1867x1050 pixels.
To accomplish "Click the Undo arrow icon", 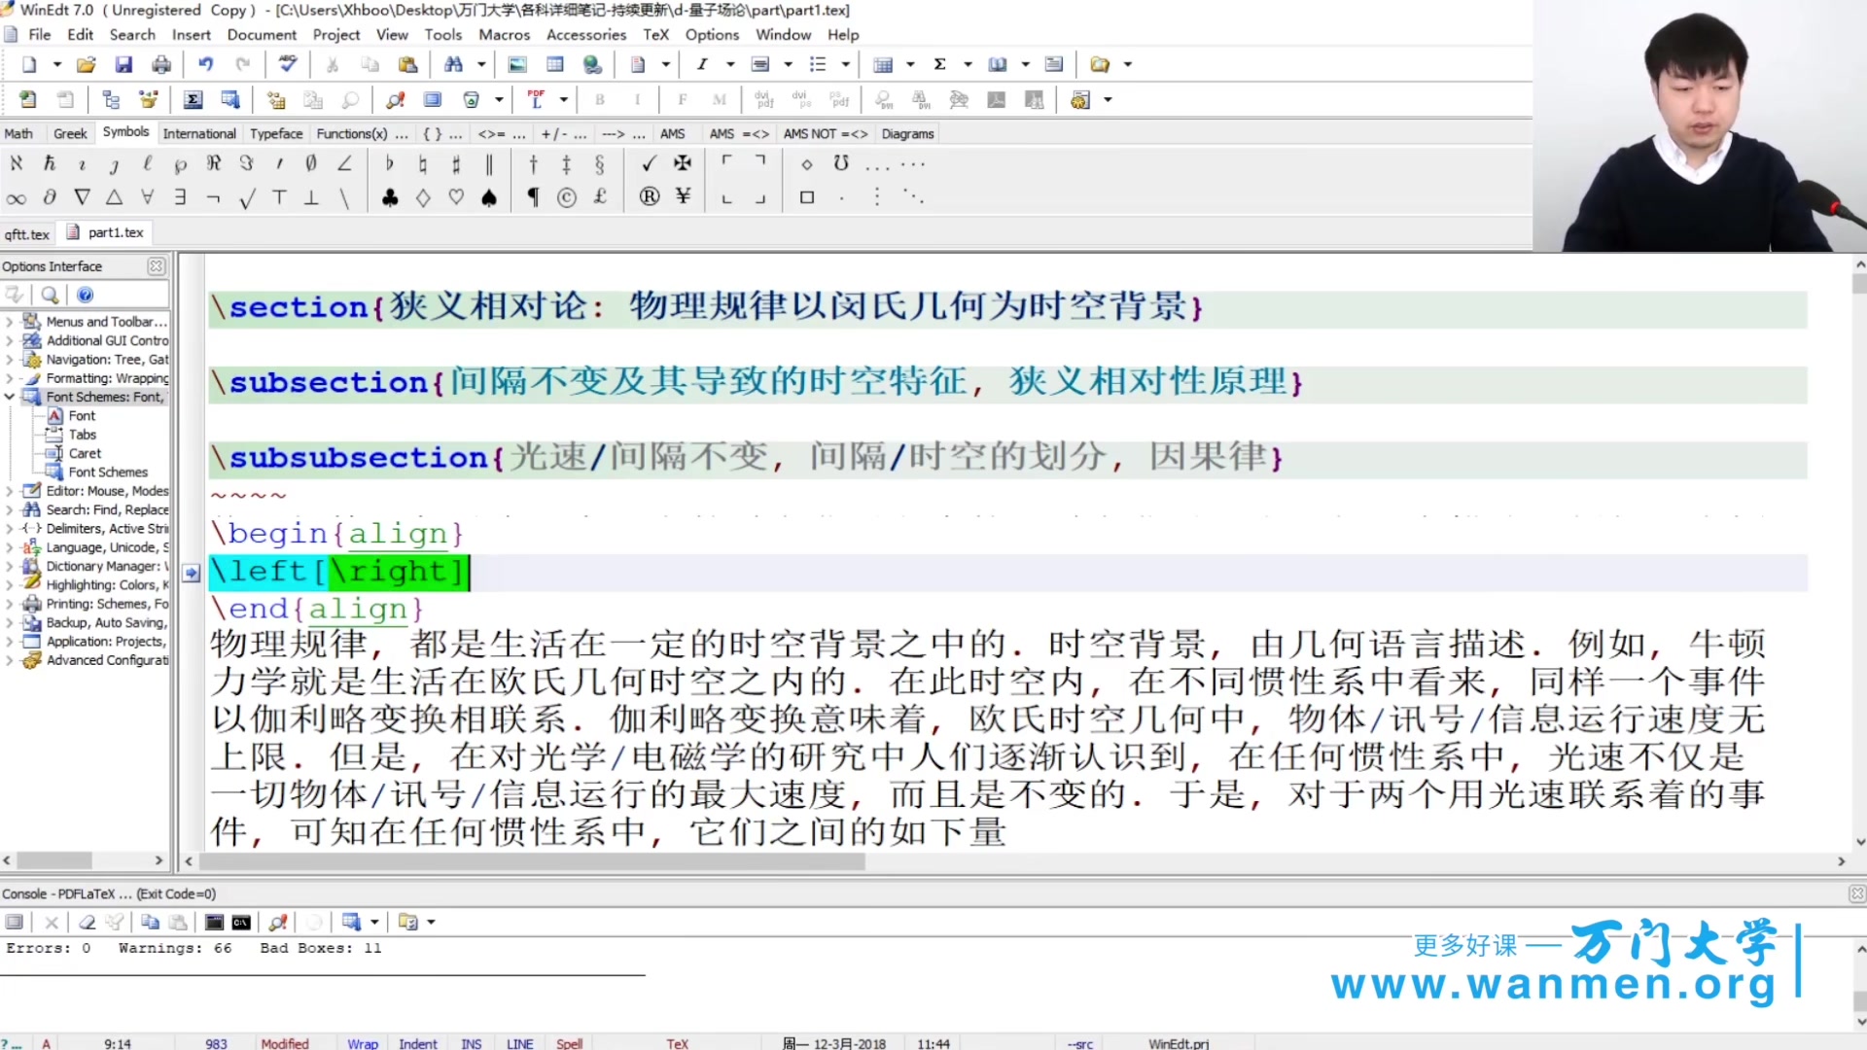I will click(205, 65).
